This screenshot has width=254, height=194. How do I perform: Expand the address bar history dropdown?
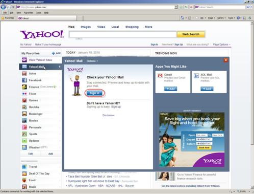pyautogui.click(x=176, y=7)
